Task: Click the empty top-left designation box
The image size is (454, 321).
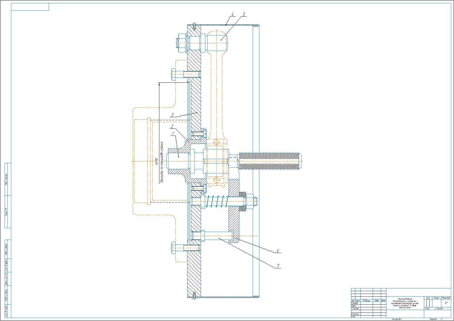Action: pyautogui.click(x=30, y=7)
